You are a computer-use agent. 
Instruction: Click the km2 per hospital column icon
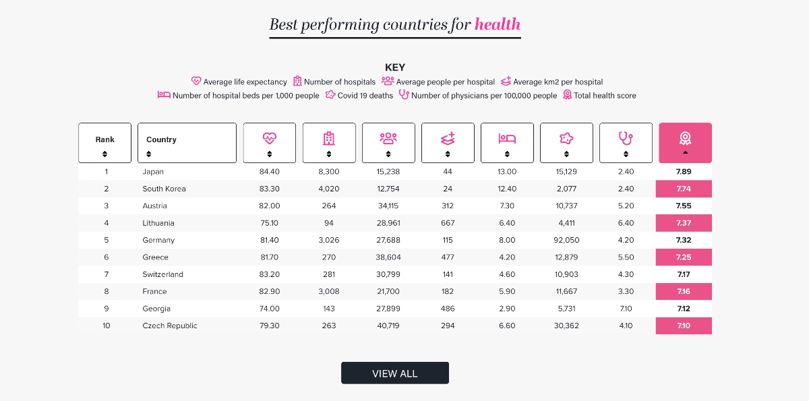(448, 138)
